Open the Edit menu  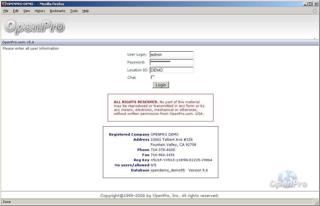point(16,11)
